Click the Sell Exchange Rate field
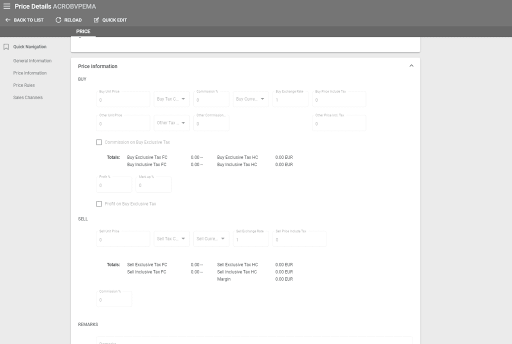 (251, 239)
